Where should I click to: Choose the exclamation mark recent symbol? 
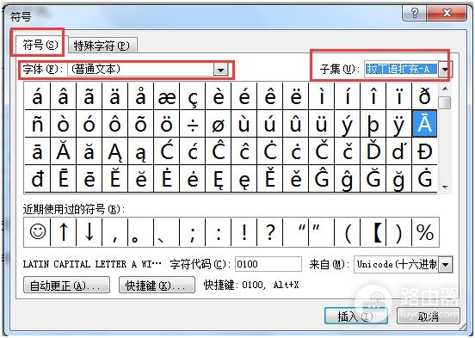click(x=244, y=232)
